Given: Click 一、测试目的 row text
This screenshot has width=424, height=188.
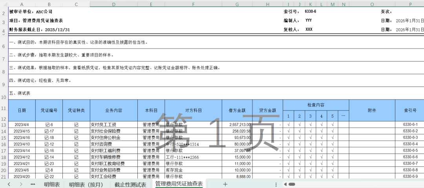Looking at the screenshot, I should (x=79, y=42).
